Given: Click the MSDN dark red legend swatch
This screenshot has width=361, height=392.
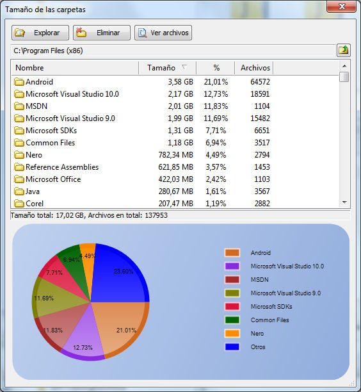Looking at the screenshot, I should [232, 279].
